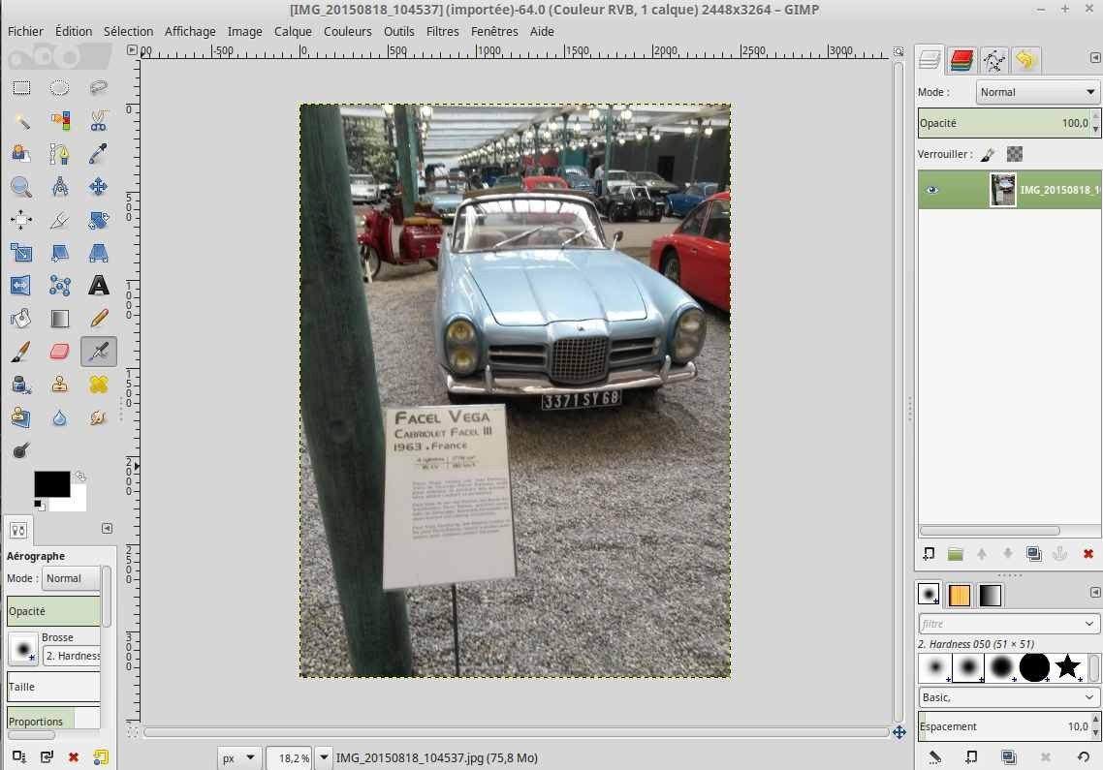This screenshot has height=770, width=1103.
Task: Switch to the Channels tab
Action: (x=961, y=61)
